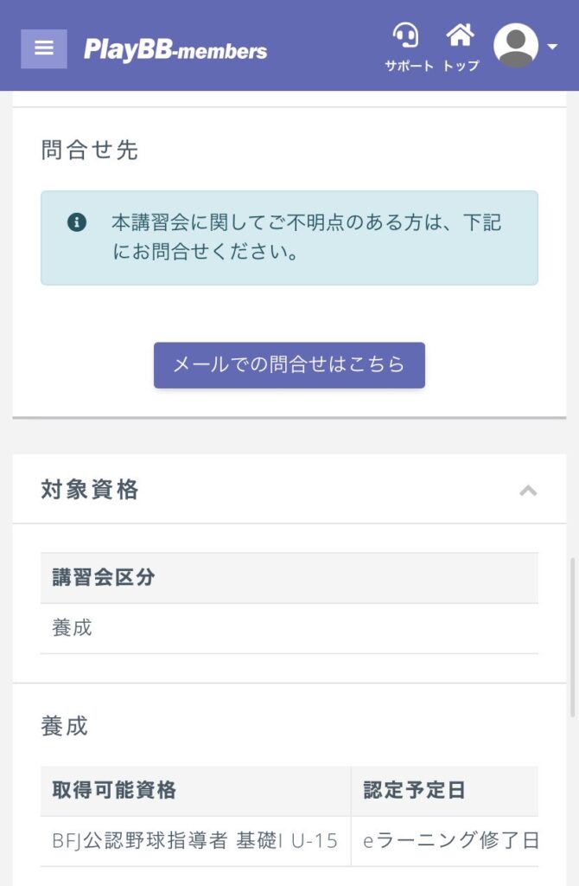The image size is (579, 886).
Task: Click the user profile avatar
Action: [515, 46]
